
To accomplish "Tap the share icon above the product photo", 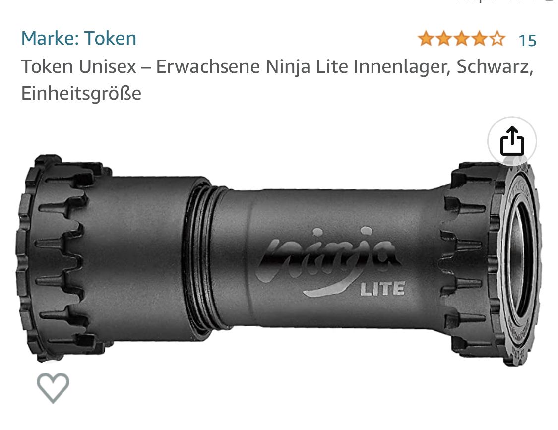I will pos(512,141).
